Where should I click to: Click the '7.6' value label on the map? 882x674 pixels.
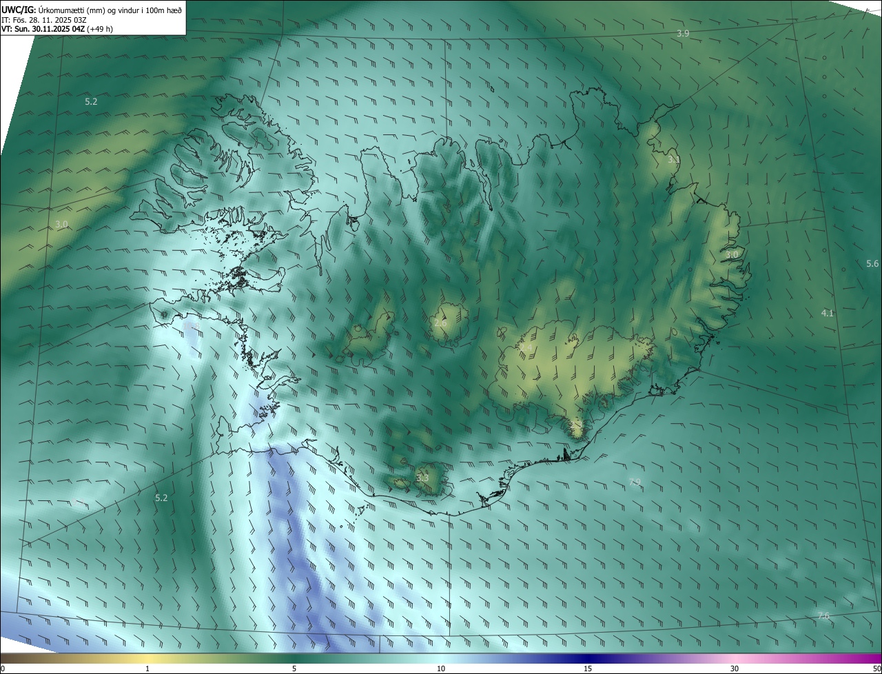(x=823, y=616)
